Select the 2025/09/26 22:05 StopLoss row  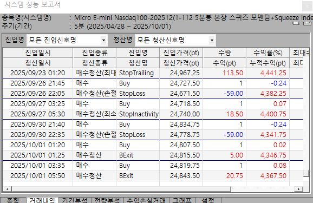153,94
